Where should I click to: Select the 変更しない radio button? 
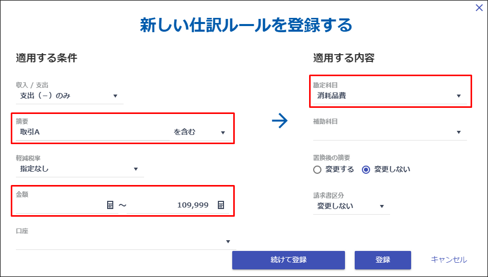[366, 170]
